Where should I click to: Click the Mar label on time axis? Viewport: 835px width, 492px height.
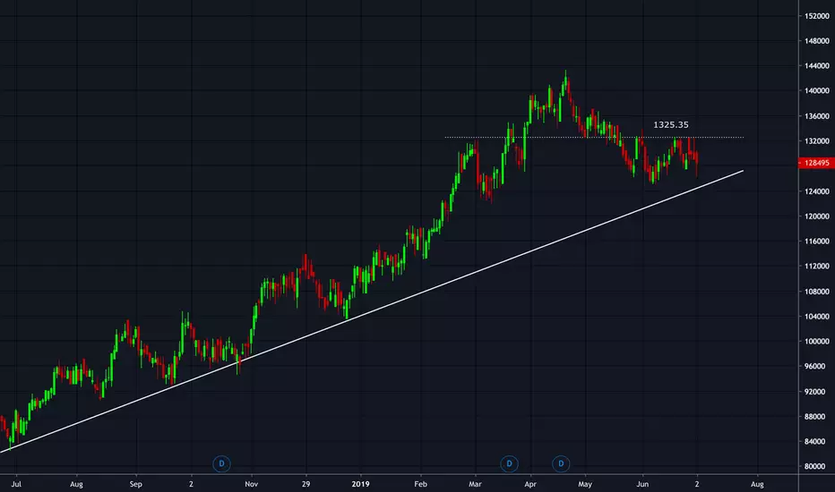point(475,484)
